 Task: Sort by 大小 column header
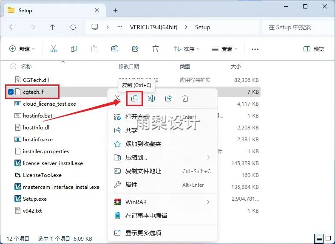coord(236,67)
